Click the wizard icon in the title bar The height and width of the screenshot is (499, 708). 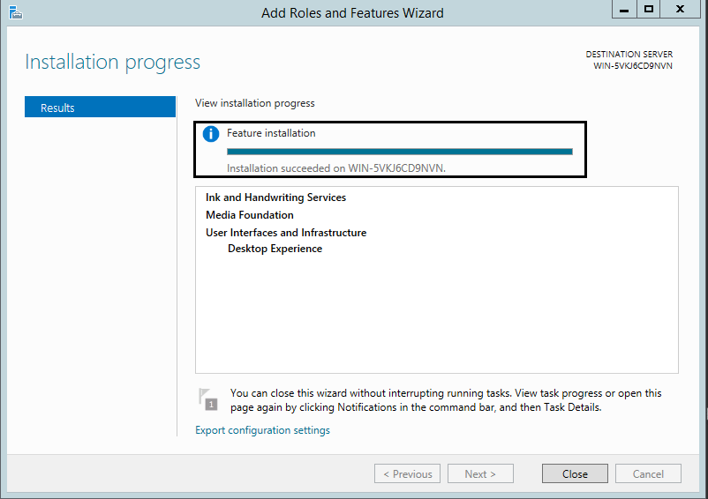tap(16, 12)
